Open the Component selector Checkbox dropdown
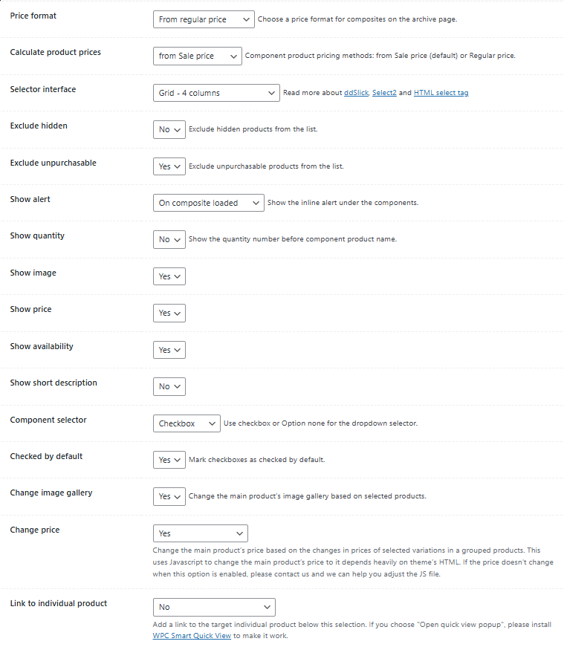Screen dimensions: 564x650 click(187, 423)
